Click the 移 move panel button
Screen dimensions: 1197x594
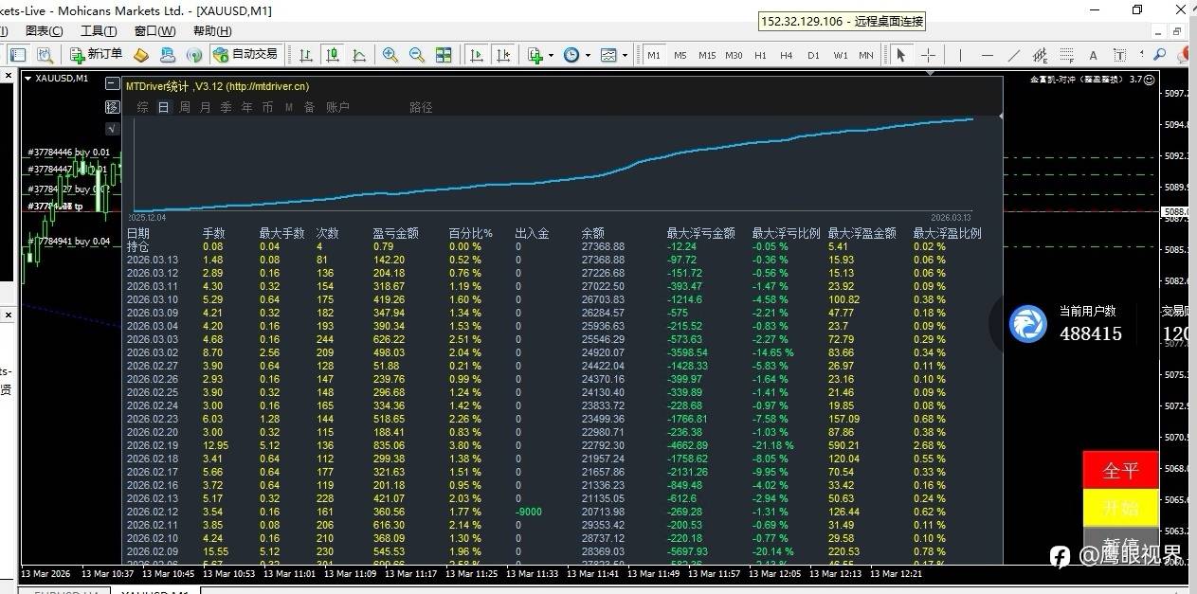point(112,107)
